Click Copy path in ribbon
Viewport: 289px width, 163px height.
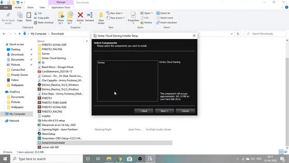tap(42, 18)
